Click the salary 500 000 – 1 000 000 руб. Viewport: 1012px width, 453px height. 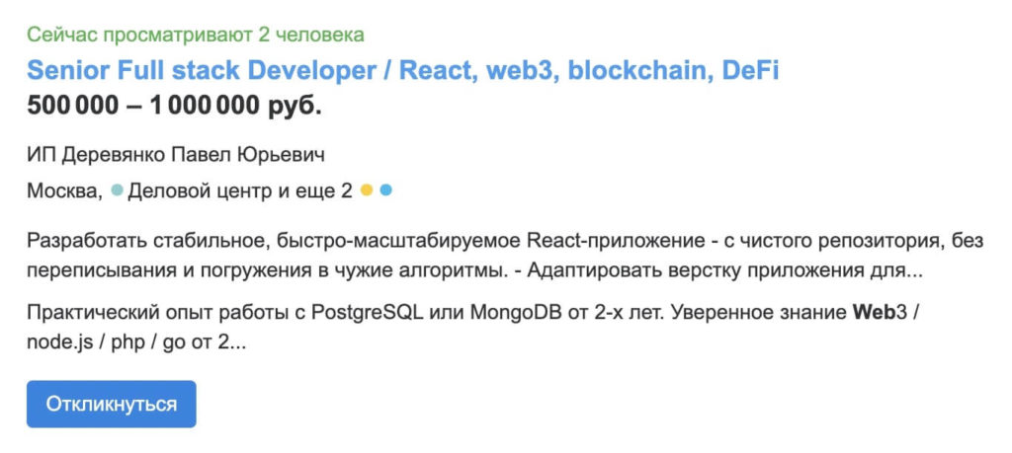pyautogui.click(x=174, y=106)
